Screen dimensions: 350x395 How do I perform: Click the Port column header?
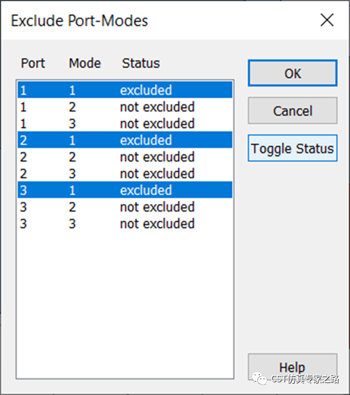click(33, 63)
